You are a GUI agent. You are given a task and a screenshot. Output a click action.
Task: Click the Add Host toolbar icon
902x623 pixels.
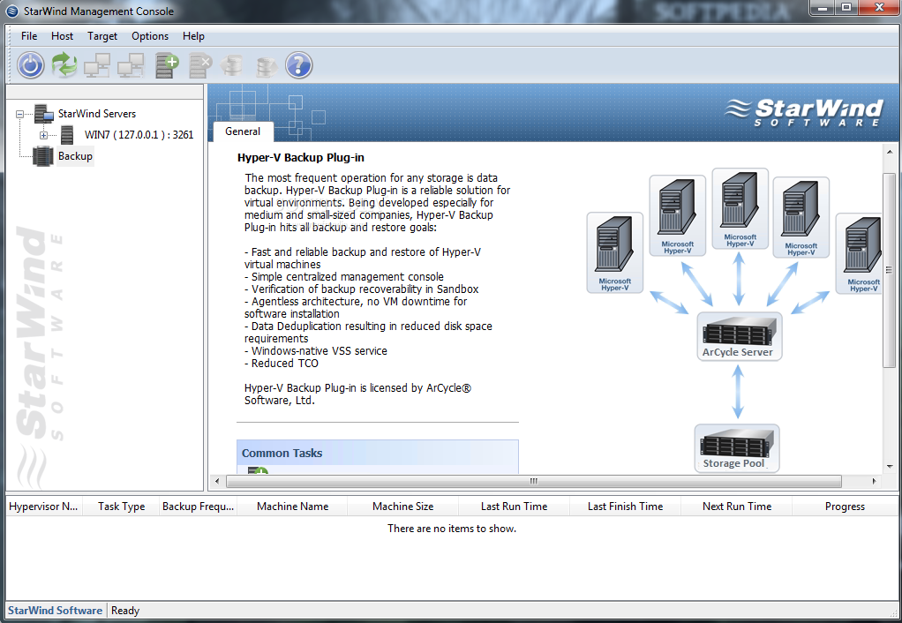97,65
